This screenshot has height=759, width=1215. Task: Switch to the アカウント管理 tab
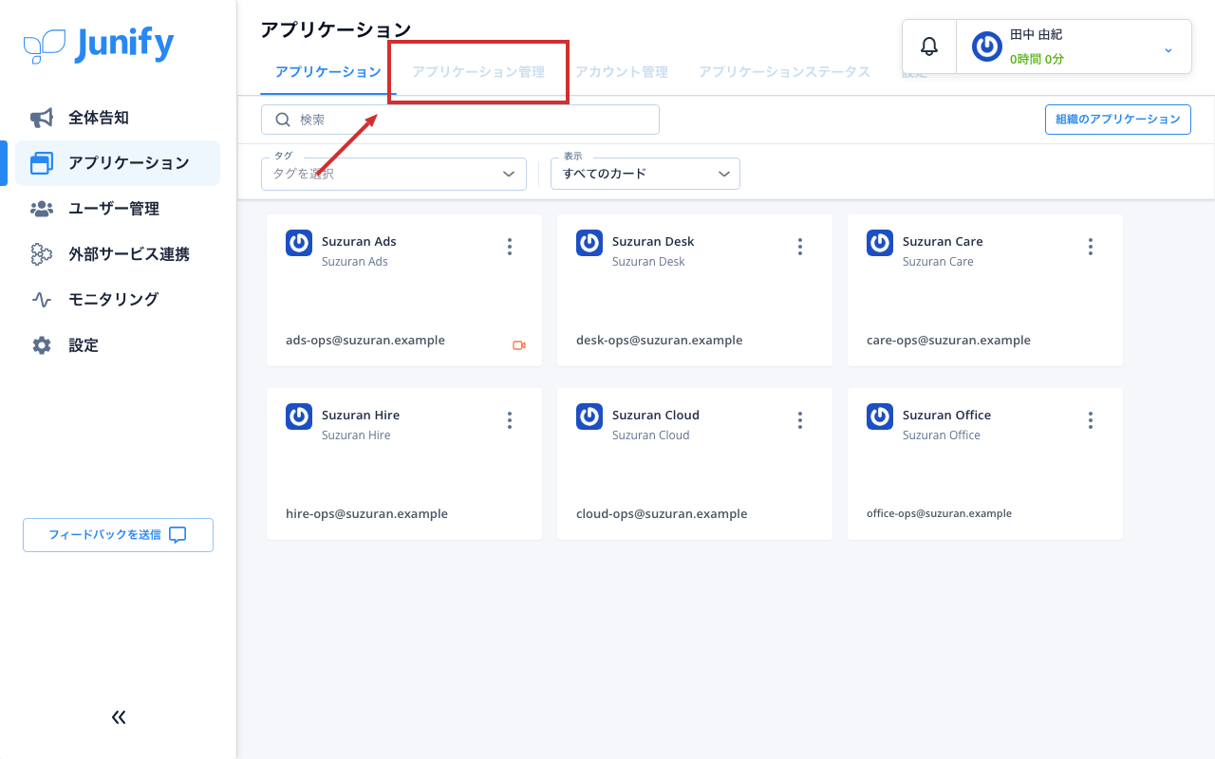click(622, 72)
